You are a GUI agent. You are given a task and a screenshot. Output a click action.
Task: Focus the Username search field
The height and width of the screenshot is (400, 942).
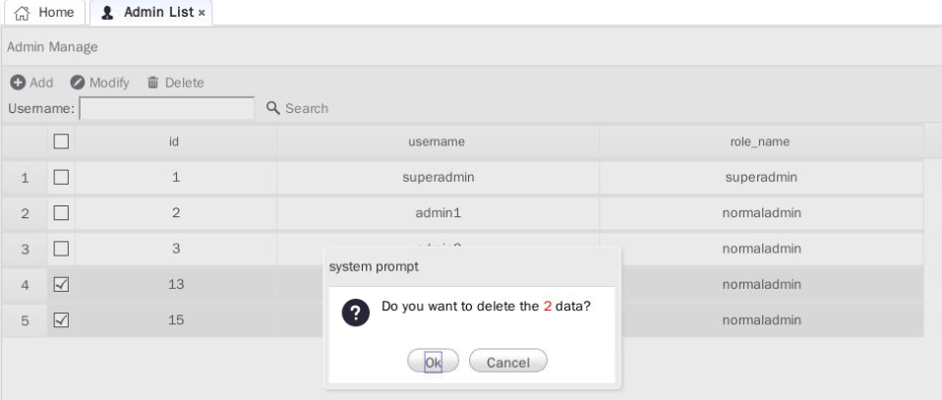[167, 108]
